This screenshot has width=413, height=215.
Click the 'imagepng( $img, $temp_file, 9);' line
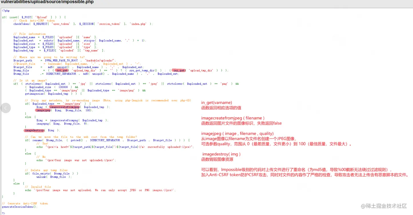(x=62, y=124)
